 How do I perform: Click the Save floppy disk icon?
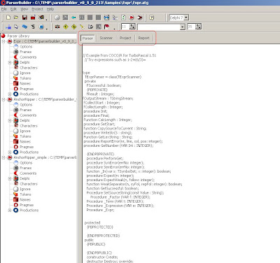tap(24, 17)
